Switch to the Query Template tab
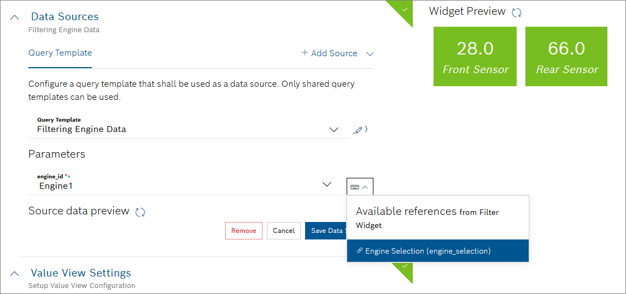626x294 pixels. tap(60, 53)
